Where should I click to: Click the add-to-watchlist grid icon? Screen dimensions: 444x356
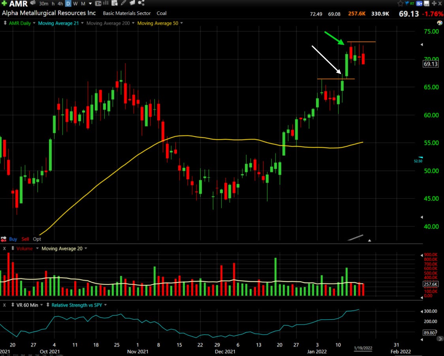point(115,3)
